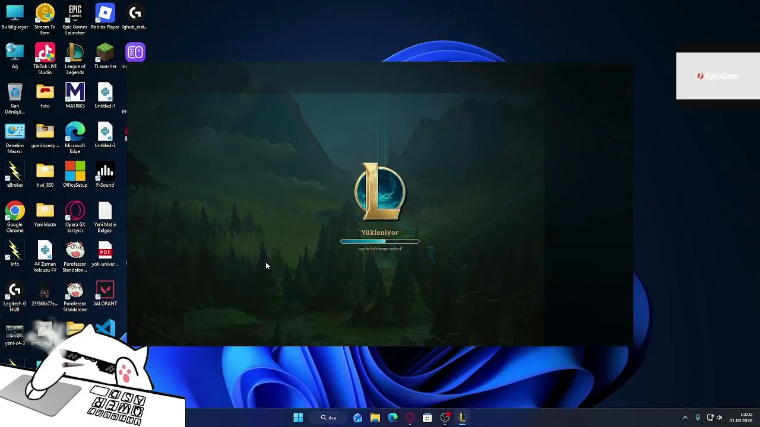Select the 23f368a77e image file icon
Screen dimensions: 760x427
pyautogui.click(x=45, y=294)
